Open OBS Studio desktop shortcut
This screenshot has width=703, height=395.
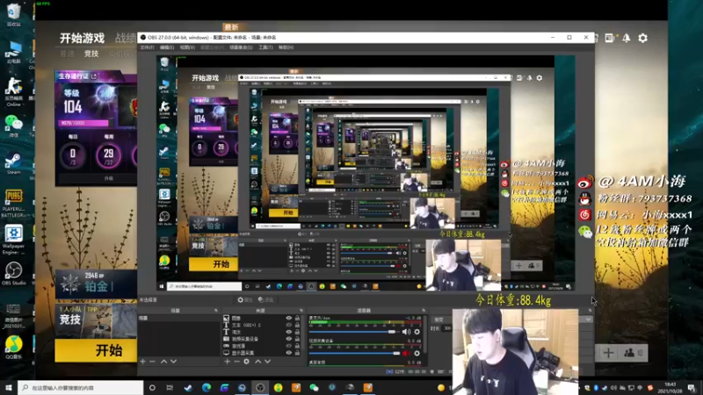(13, 273)
